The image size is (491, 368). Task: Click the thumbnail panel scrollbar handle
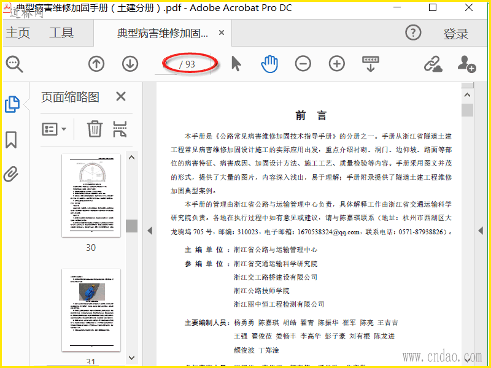[x=132, y=226]
